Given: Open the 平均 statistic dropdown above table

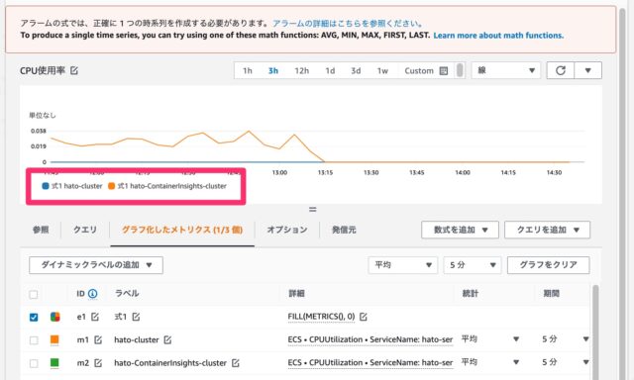Looking at the screenshot, I should (x=403, y=265).
